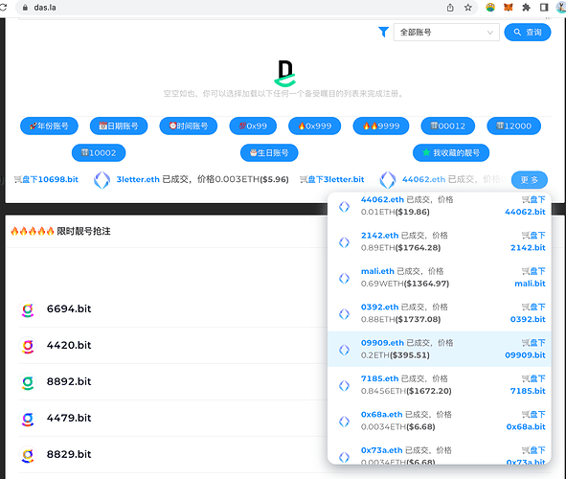Viewport: 566px width, 479px height.
Task: Open 0x73a.eth sale entry
Action: [381, 450]
